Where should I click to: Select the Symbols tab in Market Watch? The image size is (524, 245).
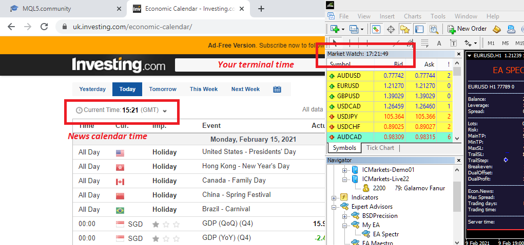tap(344, 148)
